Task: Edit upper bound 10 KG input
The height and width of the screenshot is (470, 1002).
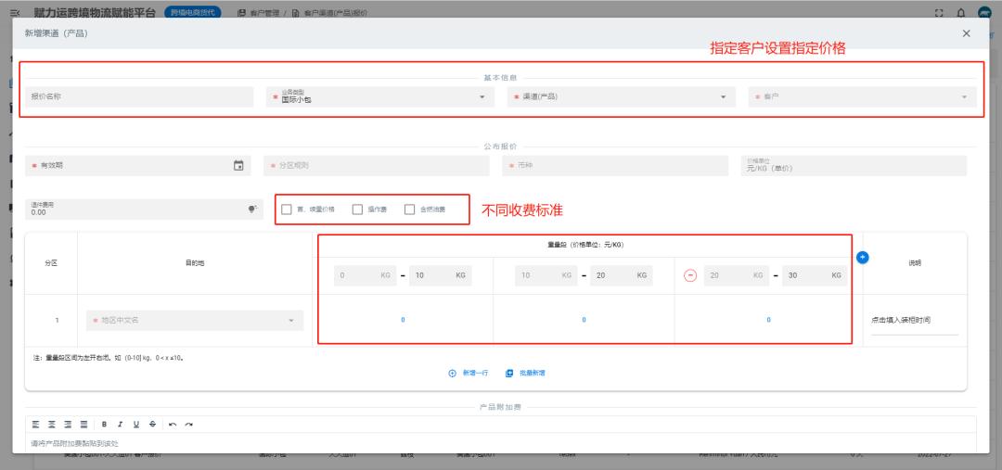Action: 441,275
